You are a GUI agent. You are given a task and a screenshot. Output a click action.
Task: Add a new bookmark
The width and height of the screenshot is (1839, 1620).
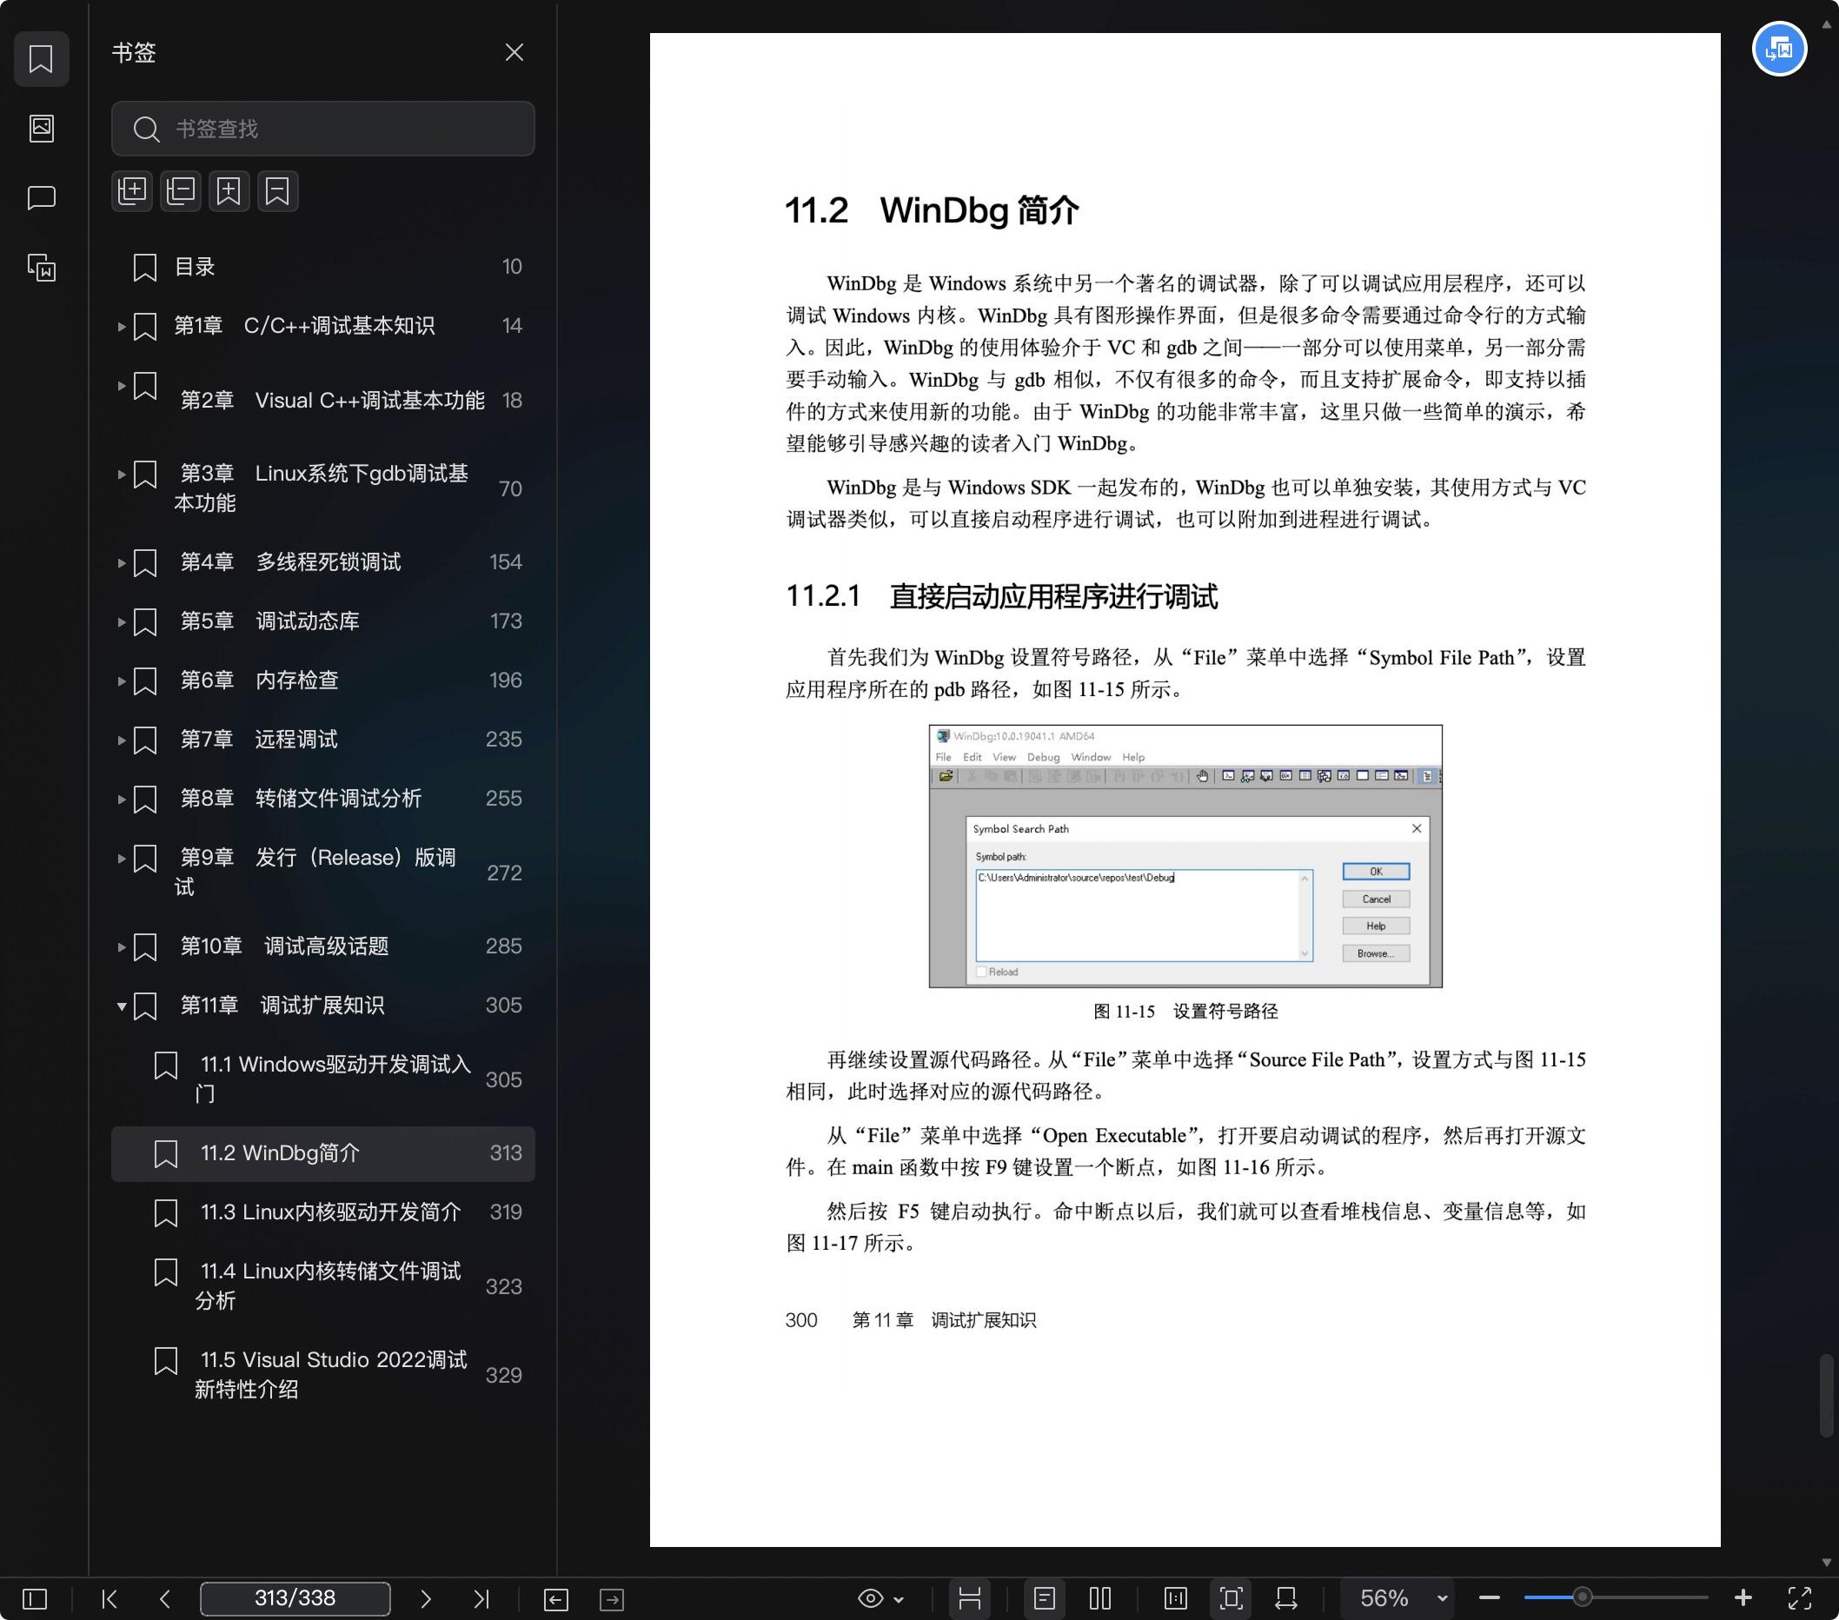[229, 190]
